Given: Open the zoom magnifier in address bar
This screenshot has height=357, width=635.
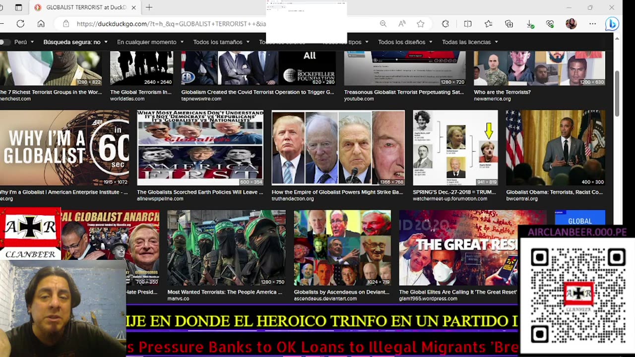Looking at the screenshot, I should pos(383,24).
